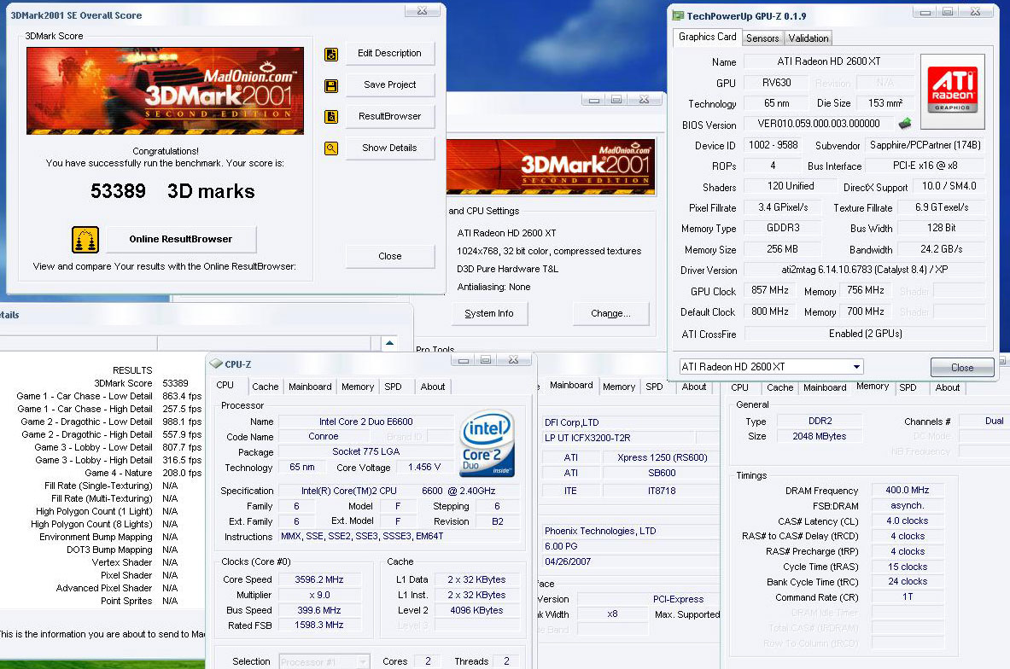Viewport: 1010px width, 669px height.
Task: Click the GPU-Z Close button
Action: 962,368
